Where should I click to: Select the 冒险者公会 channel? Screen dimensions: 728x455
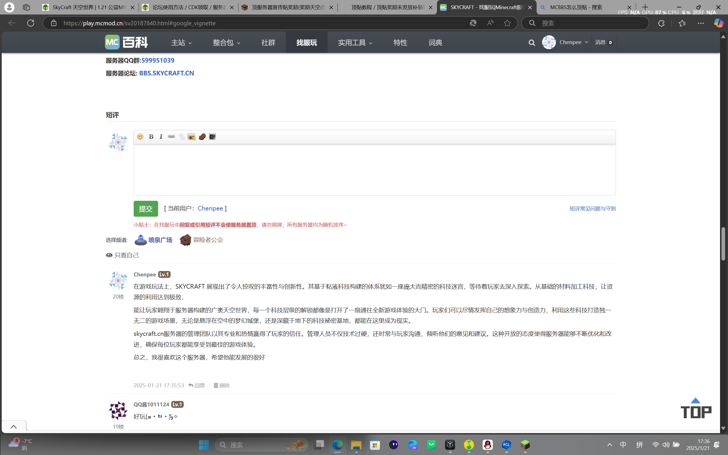tap(201, 240)
